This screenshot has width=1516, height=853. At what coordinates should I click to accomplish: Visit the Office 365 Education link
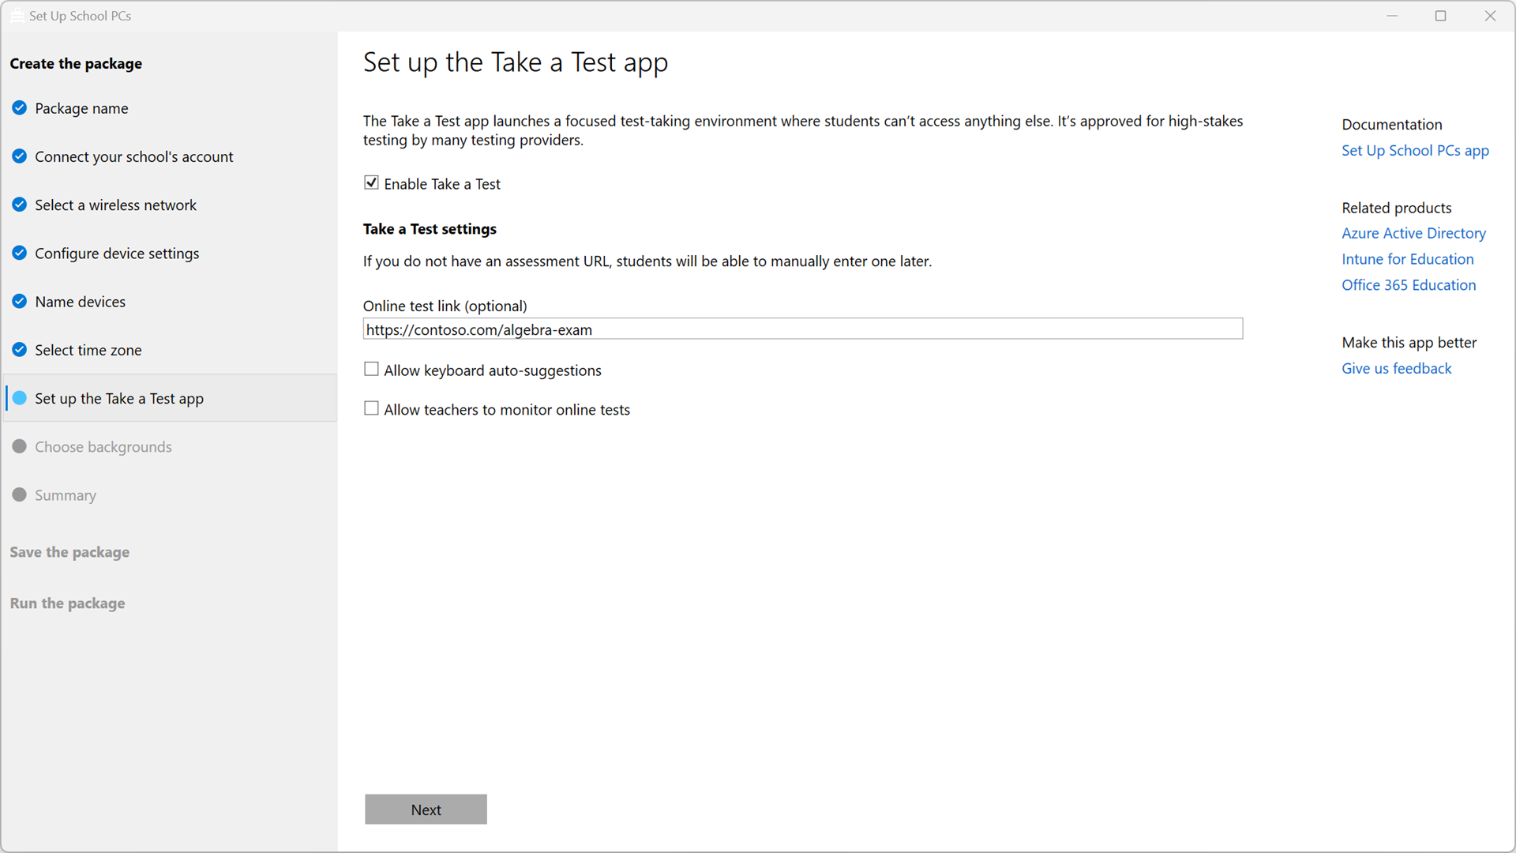tap(1408, 285)
